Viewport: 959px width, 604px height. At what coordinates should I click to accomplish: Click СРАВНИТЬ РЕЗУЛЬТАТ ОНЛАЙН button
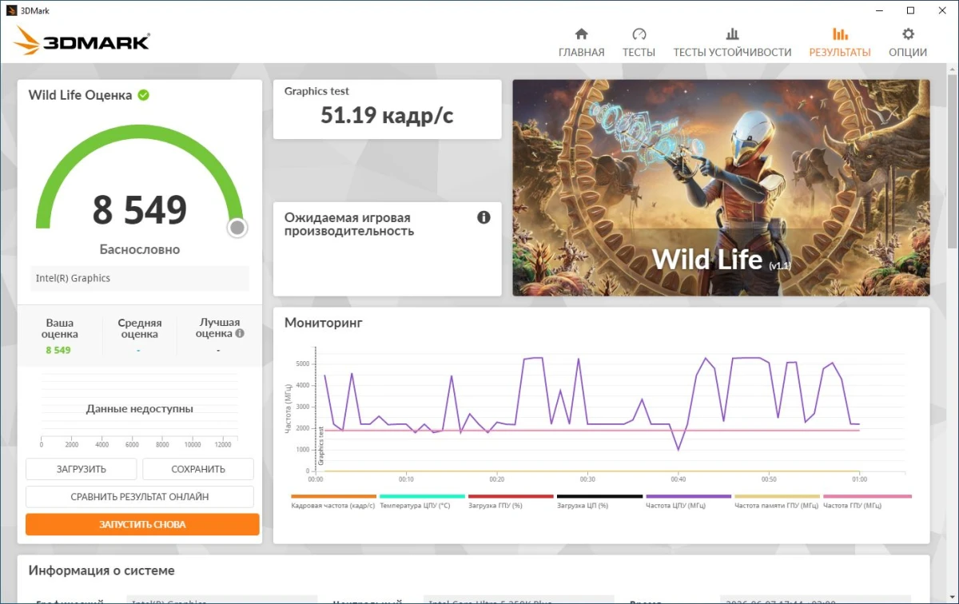[140, 496]
